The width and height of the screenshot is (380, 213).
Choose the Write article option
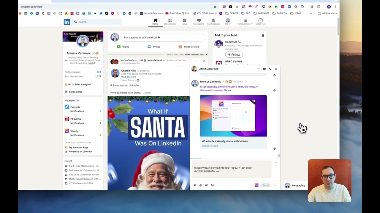[189, 47]
